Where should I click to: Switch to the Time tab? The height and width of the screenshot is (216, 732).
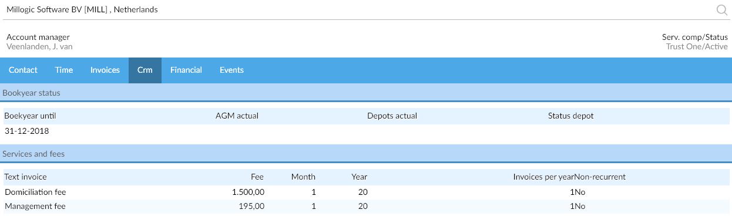pos(64,70)
